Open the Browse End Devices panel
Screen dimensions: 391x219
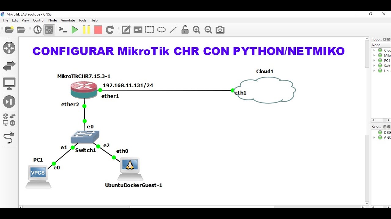(9, 84)
